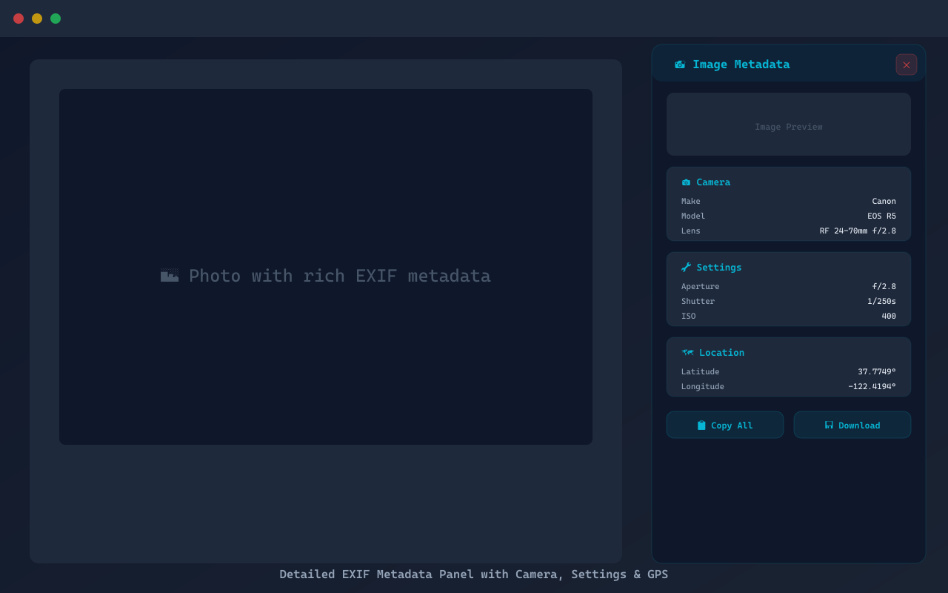Click the save disk icon inside Download button
The height and width of the screenshot is (593, 948).
[x=827, y=425]
